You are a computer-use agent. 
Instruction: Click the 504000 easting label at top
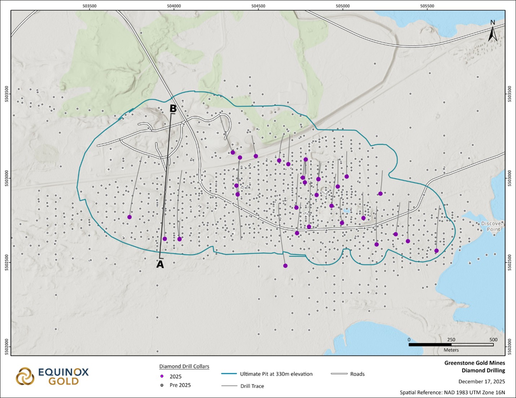tap(174, 6)
